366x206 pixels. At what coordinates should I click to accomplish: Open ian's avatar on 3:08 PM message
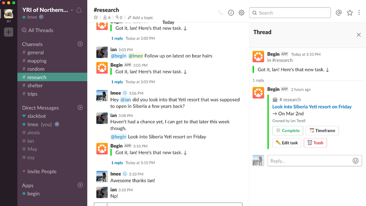(x=102, y=118)
